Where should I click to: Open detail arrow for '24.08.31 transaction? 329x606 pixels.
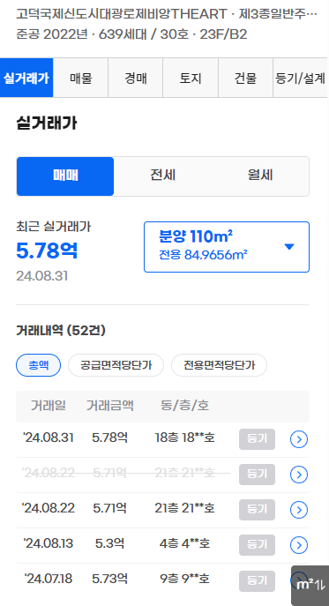tap(299, 439)
